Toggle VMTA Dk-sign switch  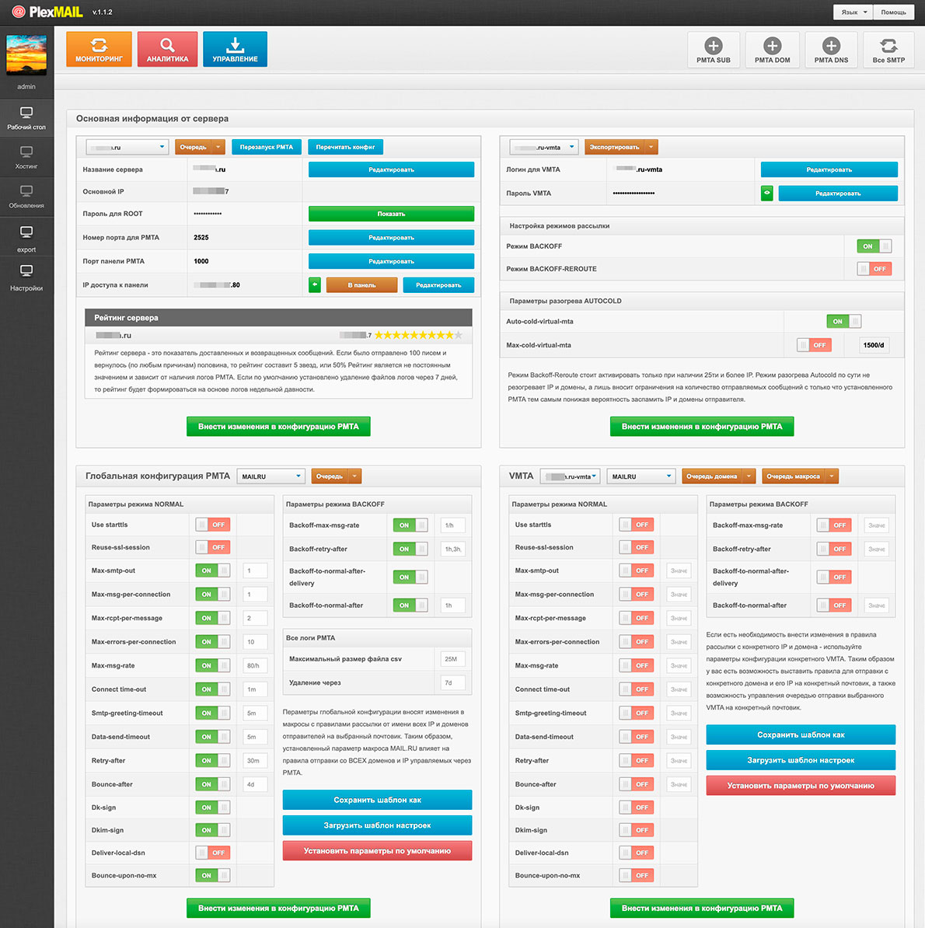point(636,808)
